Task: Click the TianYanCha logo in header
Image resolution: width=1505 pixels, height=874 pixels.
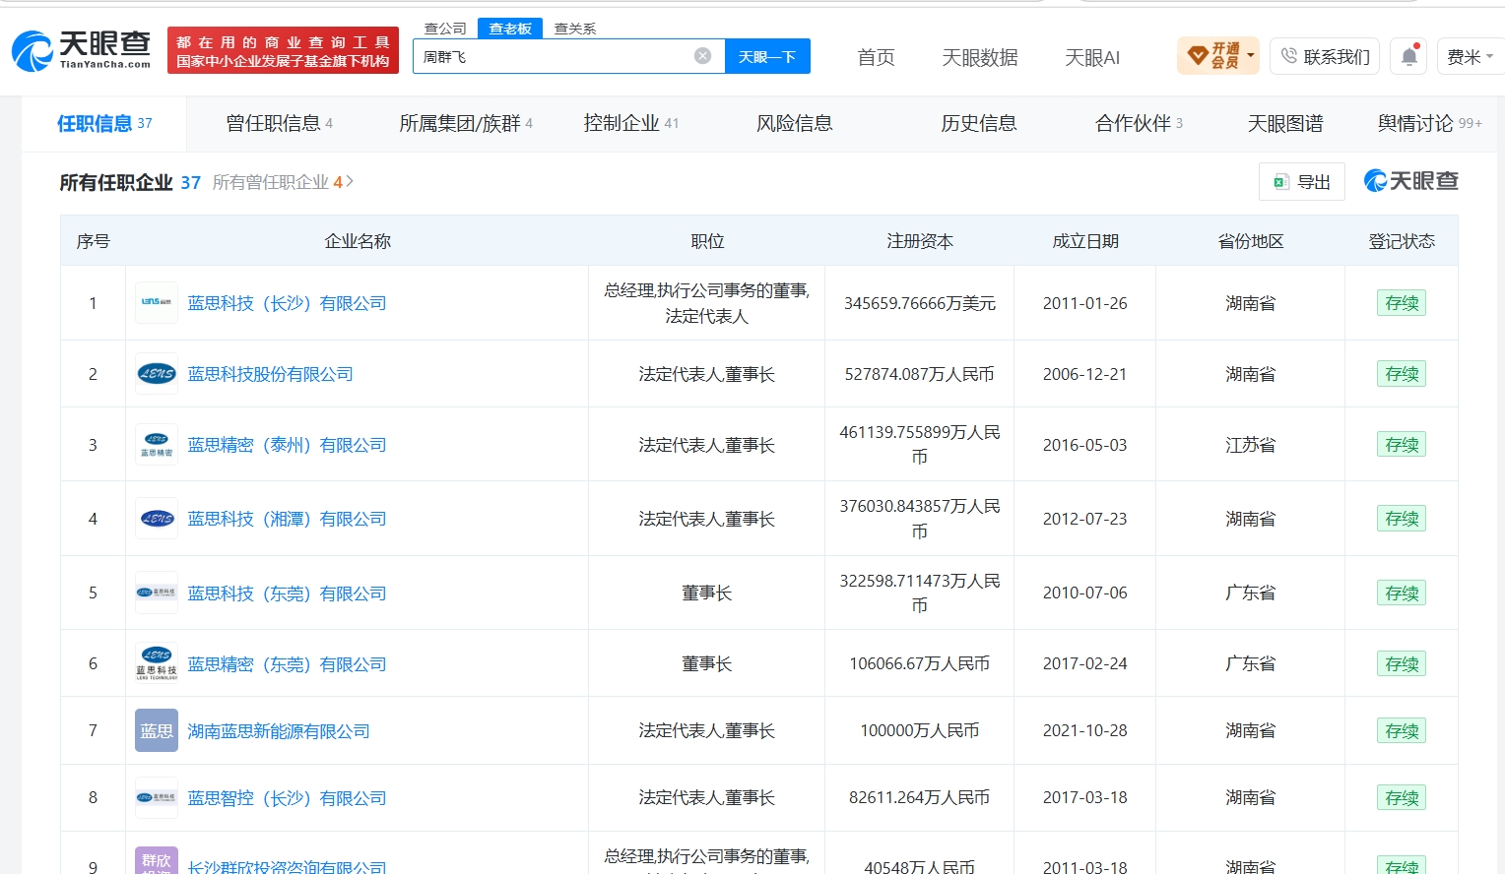Action: [x=82, y=50]
